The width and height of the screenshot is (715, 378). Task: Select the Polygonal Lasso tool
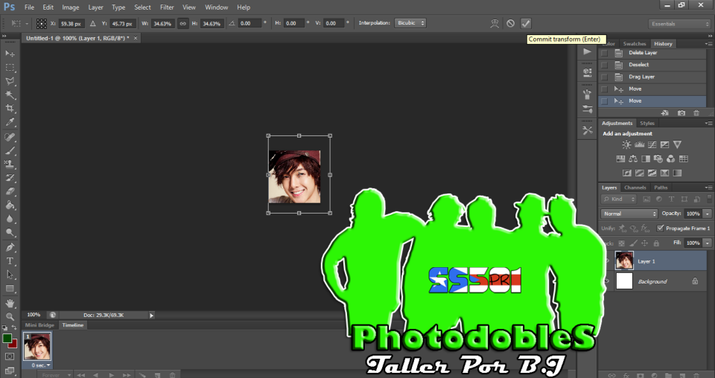click(10, 81)
